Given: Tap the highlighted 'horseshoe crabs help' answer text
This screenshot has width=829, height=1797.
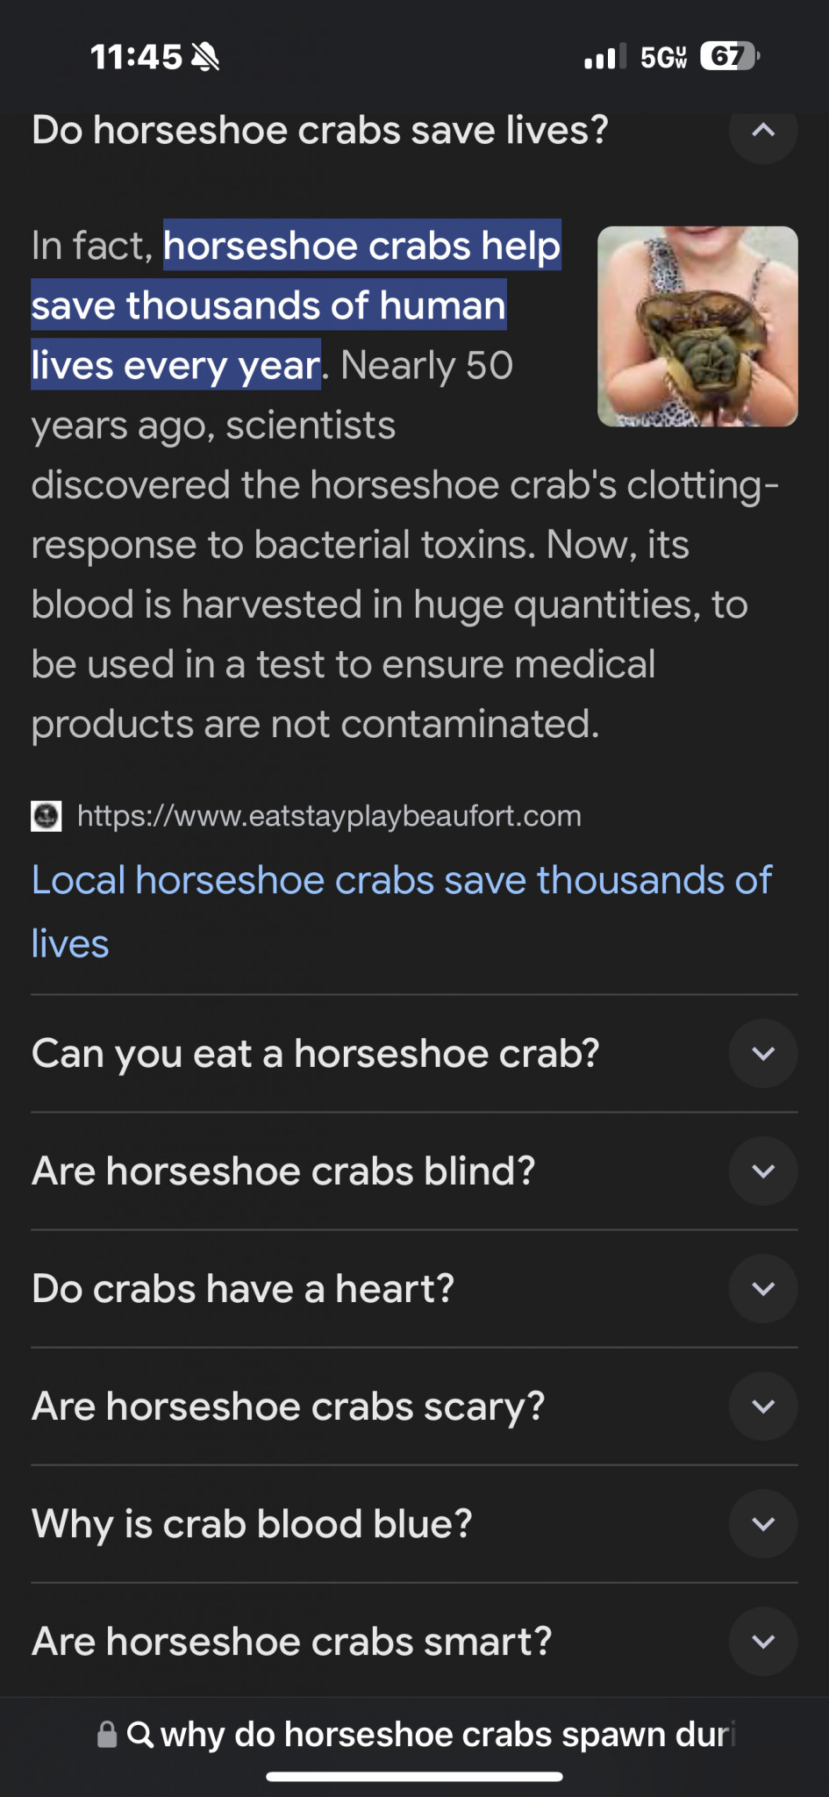Looking at the screenshot, I should coord(361,246).
